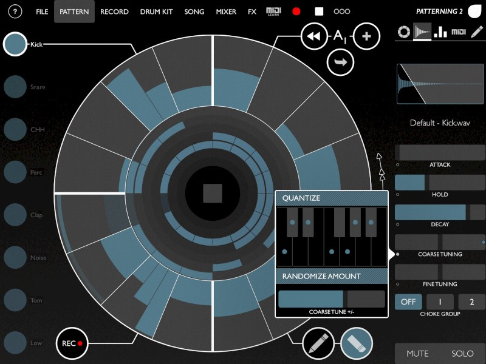Select the eraser tool
Viewport: 486px width, 364px height.
point(357,343)
